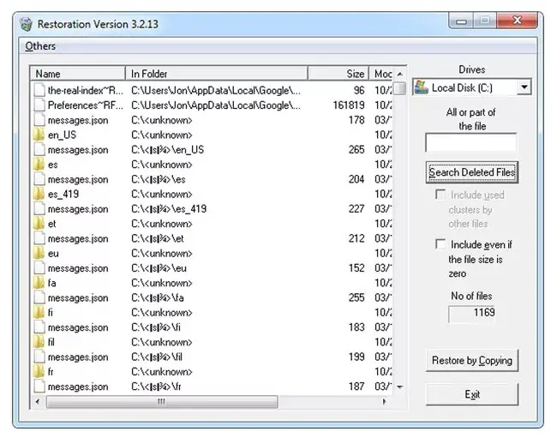Select the es_419 folder icon

(39, 194)
